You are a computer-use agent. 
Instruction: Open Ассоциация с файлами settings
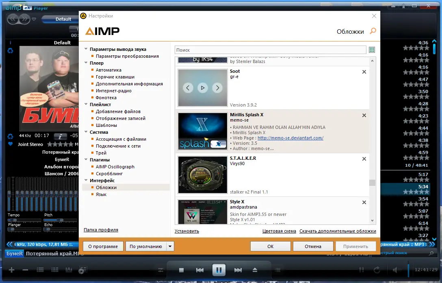121,139
